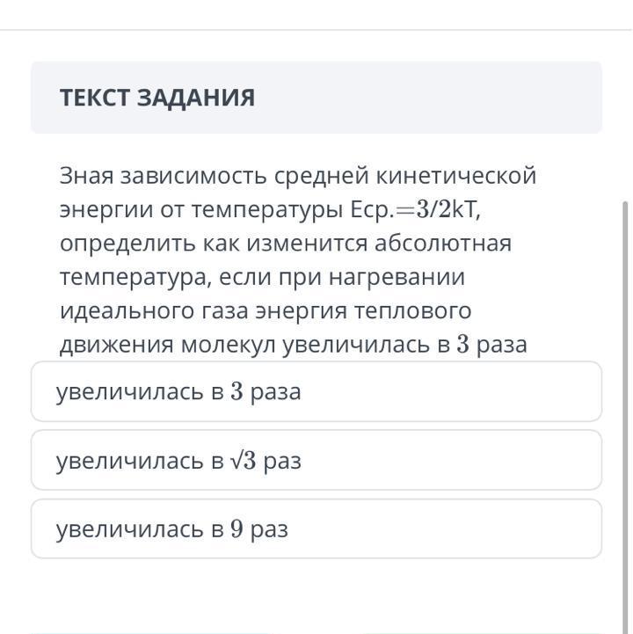
Task: Click the word 'раз' in the √3 answer
Action: coord(282,461)
